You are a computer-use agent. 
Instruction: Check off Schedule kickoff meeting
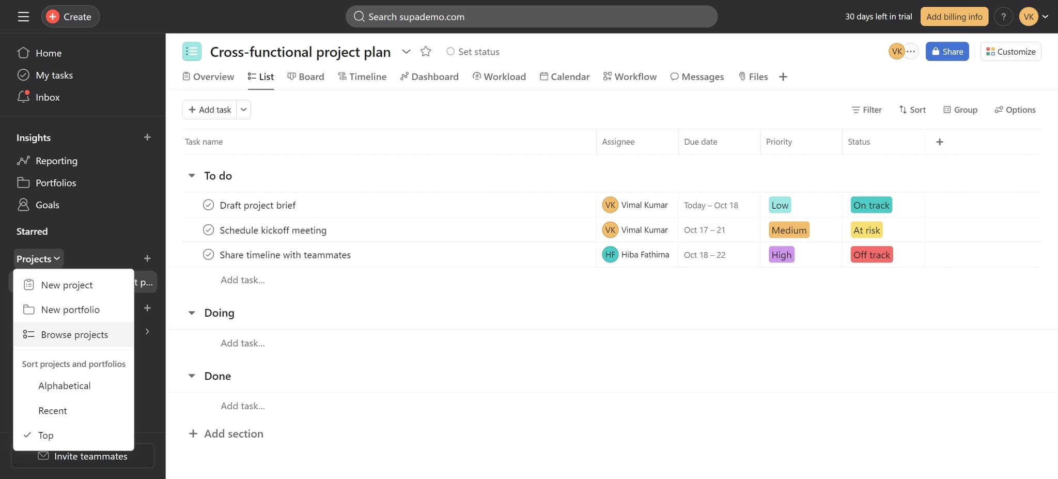[x=208, y=229]
